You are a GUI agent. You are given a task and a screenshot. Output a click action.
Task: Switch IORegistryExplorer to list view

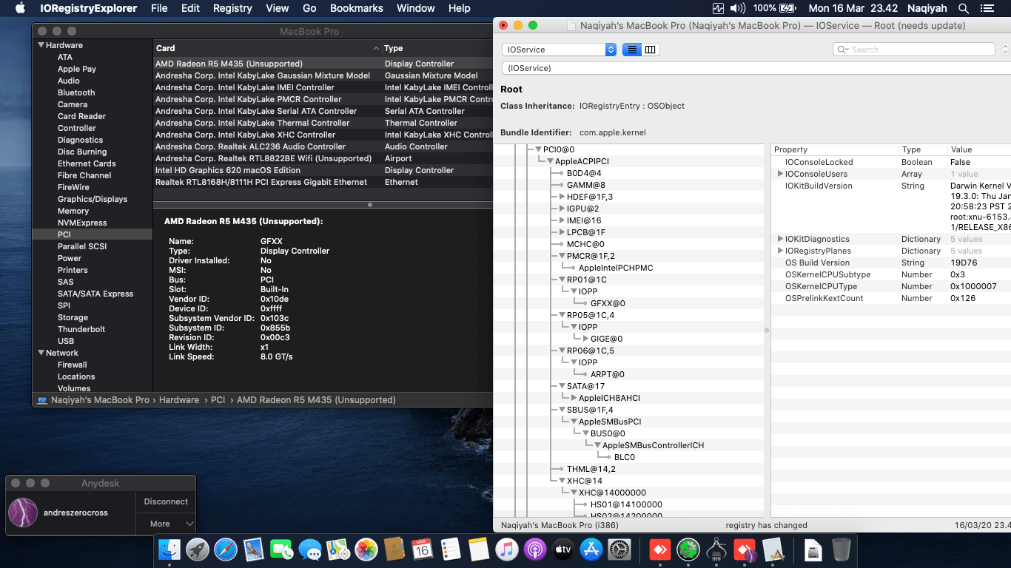pyautogui.click(x=631, y=50)
